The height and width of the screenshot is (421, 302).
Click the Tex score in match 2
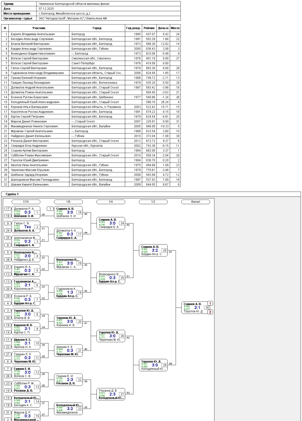click(27, 227)
